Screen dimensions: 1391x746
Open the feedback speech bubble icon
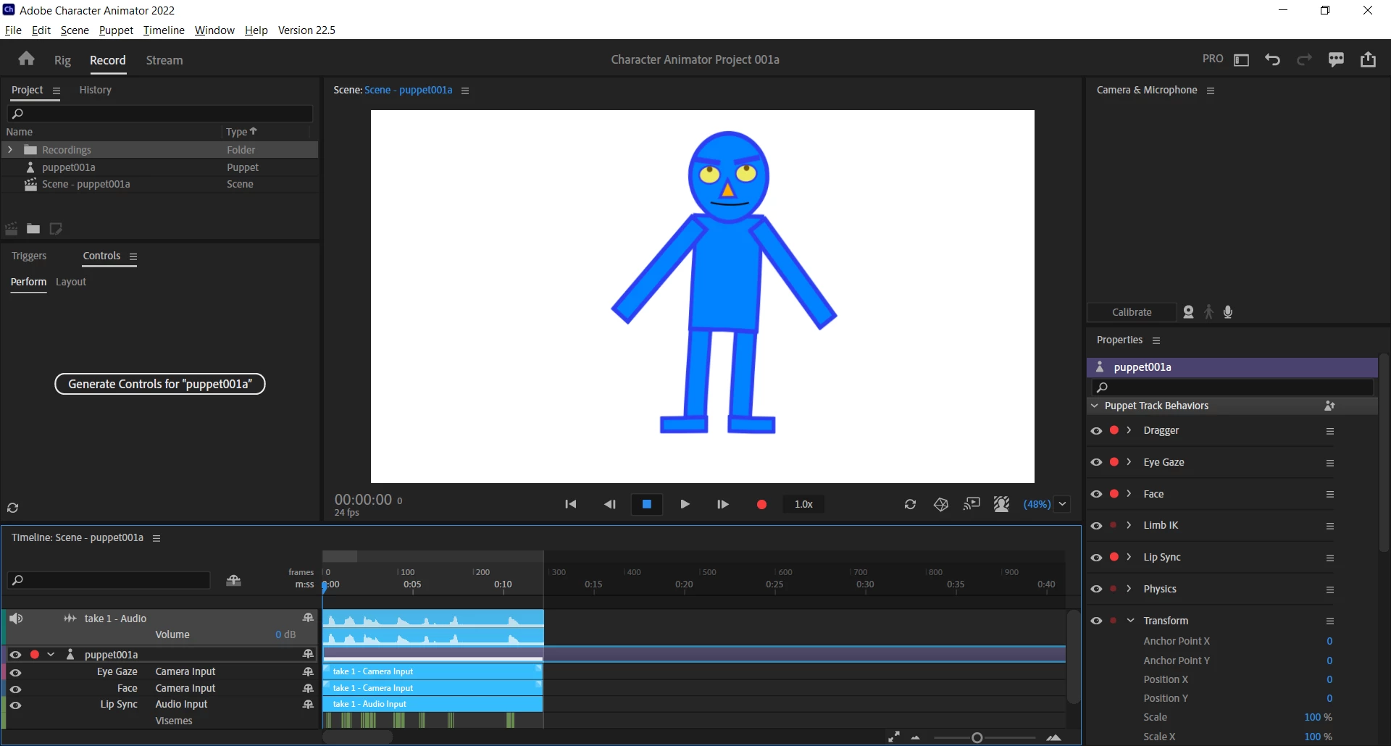pyautogui.click(x=1336, y=59)
